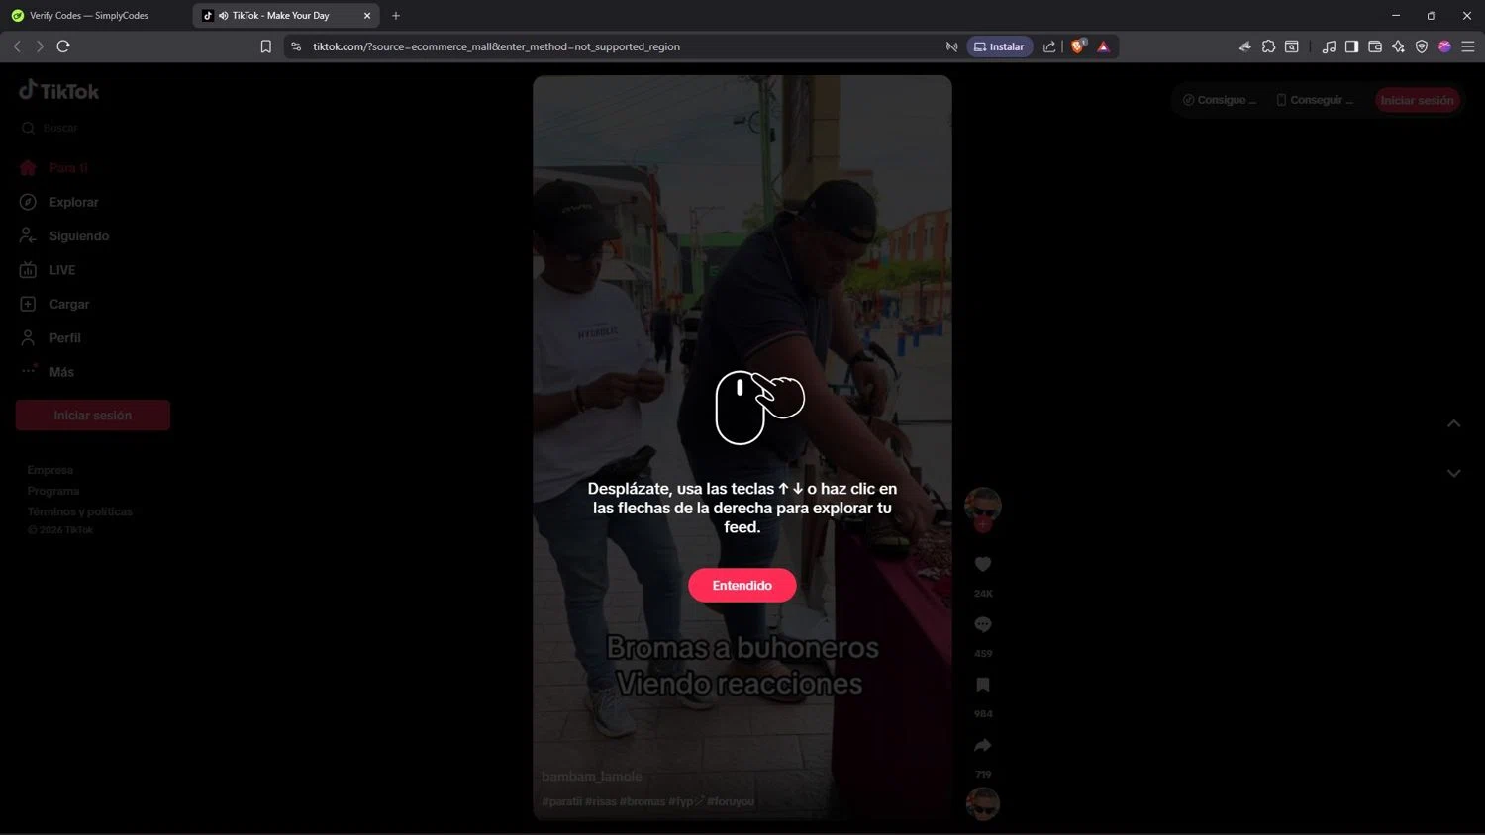1485x835 pixels.
Task: Open the Brave Wallet icon
Action: [1375, 46]
